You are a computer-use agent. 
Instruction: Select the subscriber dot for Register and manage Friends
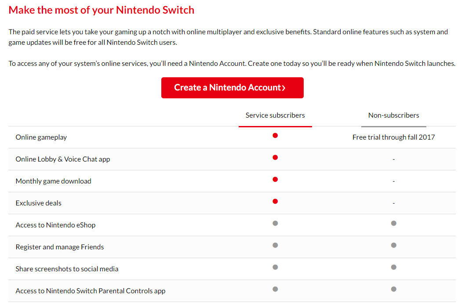(275, 245)
